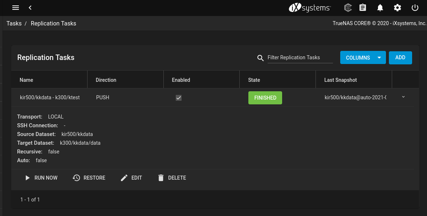This screenshot has height=216, width=427.
Task: Click the Auto value false
Action: (x=41, y=160)
